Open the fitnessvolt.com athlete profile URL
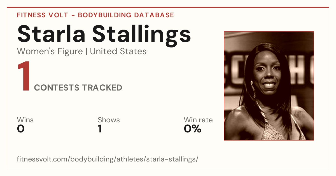Image resolution: width=336 pixels, height=176 pixels. 108,160
